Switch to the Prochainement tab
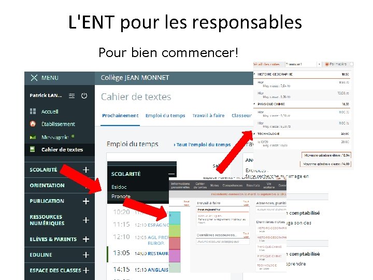Viewport: 373px width, 280px height. click(x=120, y=116)
